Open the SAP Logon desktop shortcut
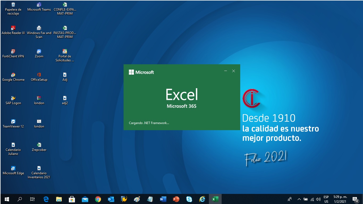Viewport: 363px width, 204px height. pos(13,100)
